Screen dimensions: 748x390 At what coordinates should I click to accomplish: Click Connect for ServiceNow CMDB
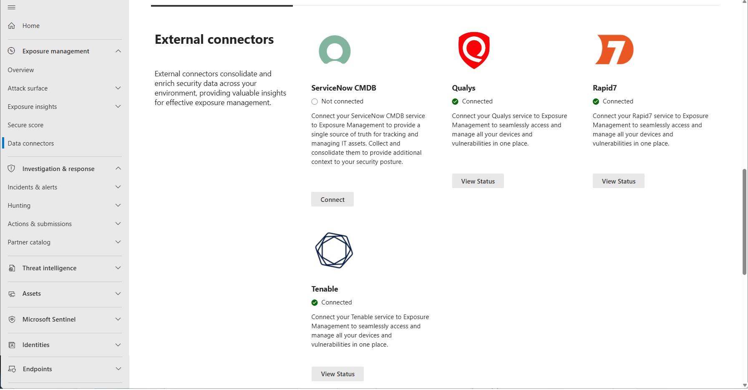(332, 199)
